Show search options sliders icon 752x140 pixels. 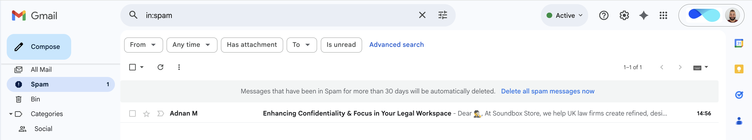point(443,15)
